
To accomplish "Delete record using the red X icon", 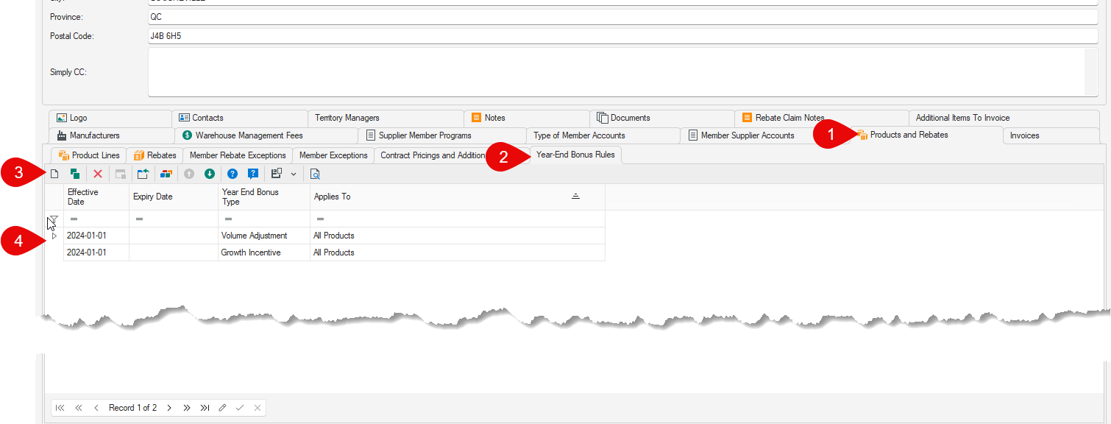I will click(x=97, y=174).
